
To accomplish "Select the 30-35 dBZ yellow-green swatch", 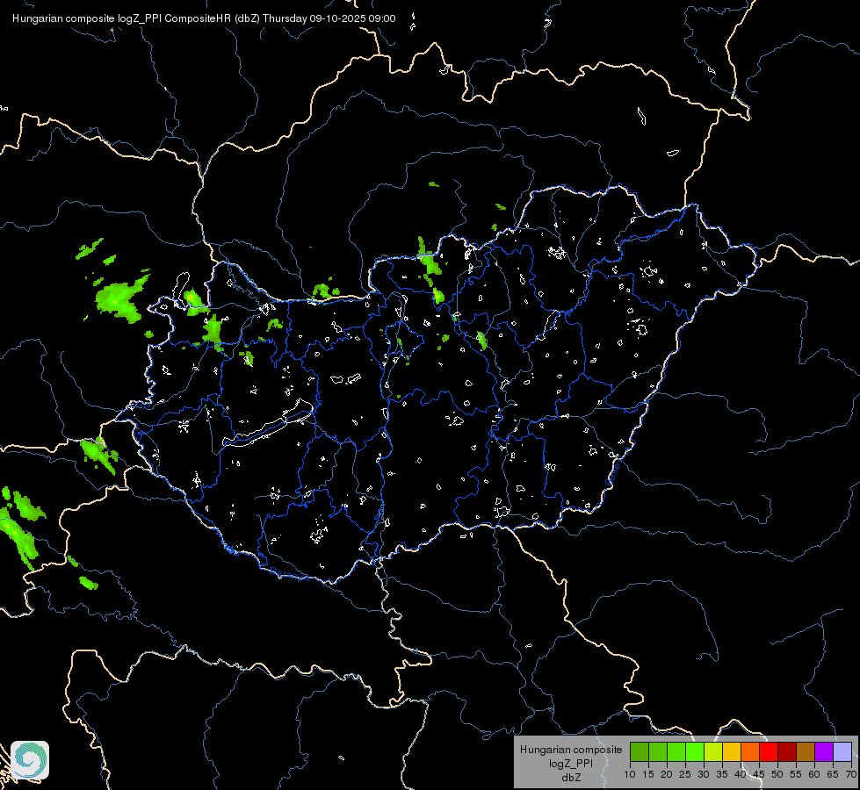I will pyautogui.click(x=713, y=751).
